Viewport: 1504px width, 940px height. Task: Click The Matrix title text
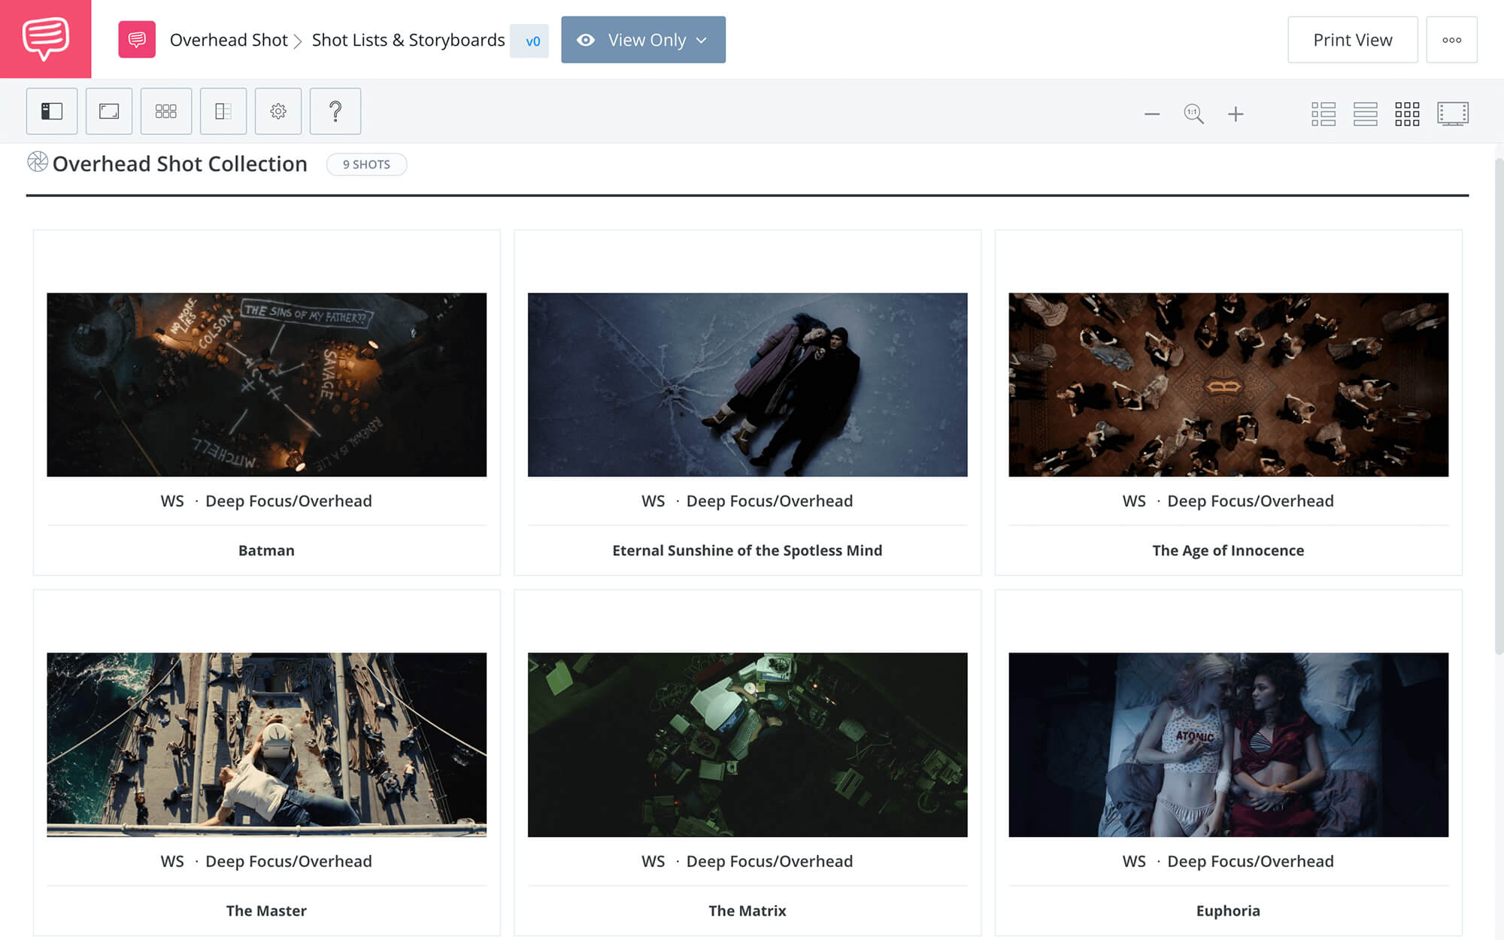pyautogui.click(x=747, y=911)
